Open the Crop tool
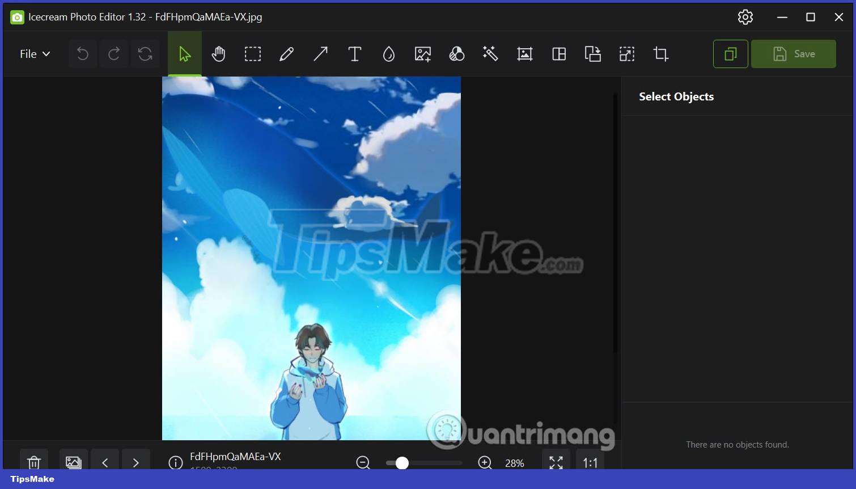 [x=660, y=54]
